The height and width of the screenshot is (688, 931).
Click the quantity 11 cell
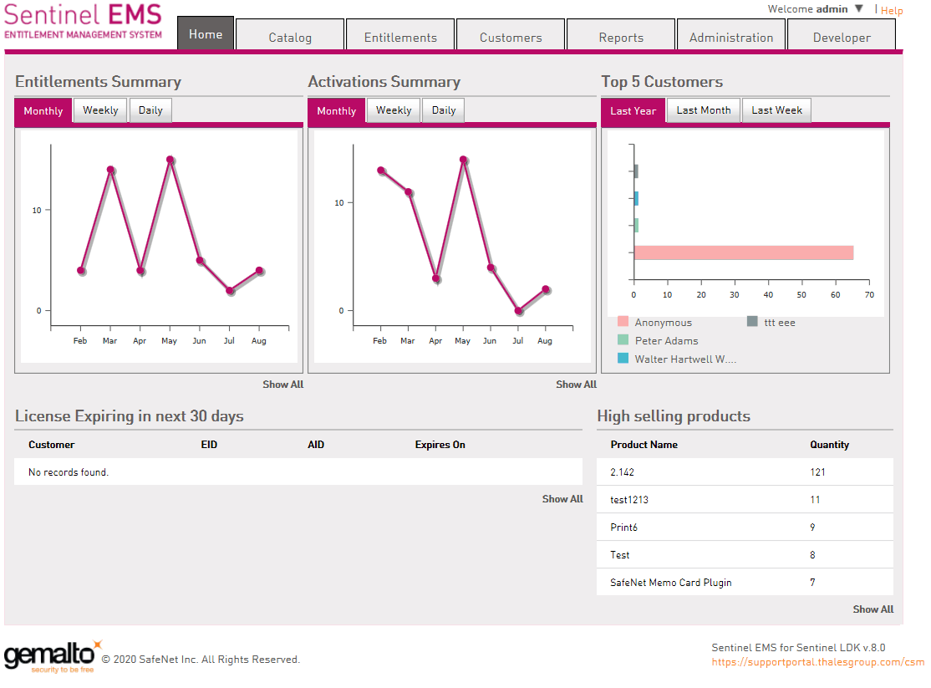(815, 500)
